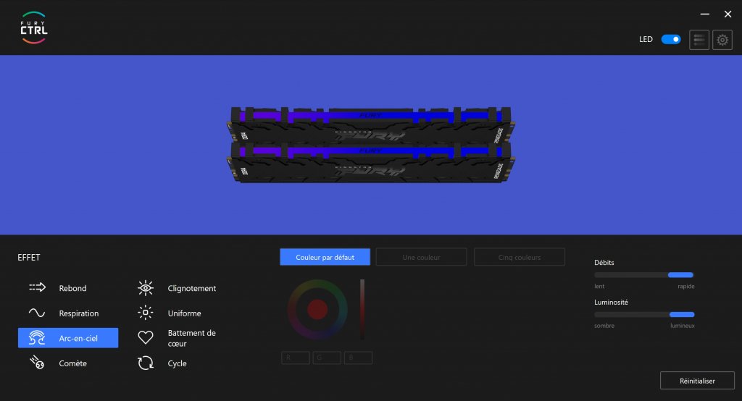Image resolution: width=742 pixels, height=401 pixels.
Task: Adjust the Débits speed slider
Action: click(643, 275)
